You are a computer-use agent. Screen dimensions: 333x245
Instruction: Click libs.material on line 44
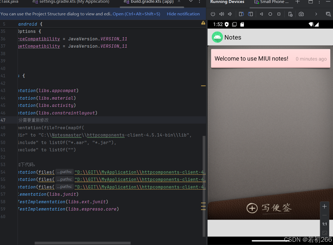[56, 98]
